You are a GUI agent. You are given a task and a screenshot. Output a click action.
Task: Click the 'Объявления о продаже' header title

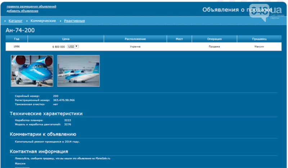(237, 10)
